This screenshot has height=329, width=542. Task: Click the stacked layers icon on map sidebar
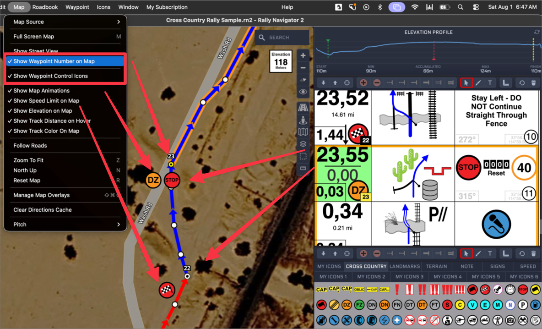(x=303, y=144)
